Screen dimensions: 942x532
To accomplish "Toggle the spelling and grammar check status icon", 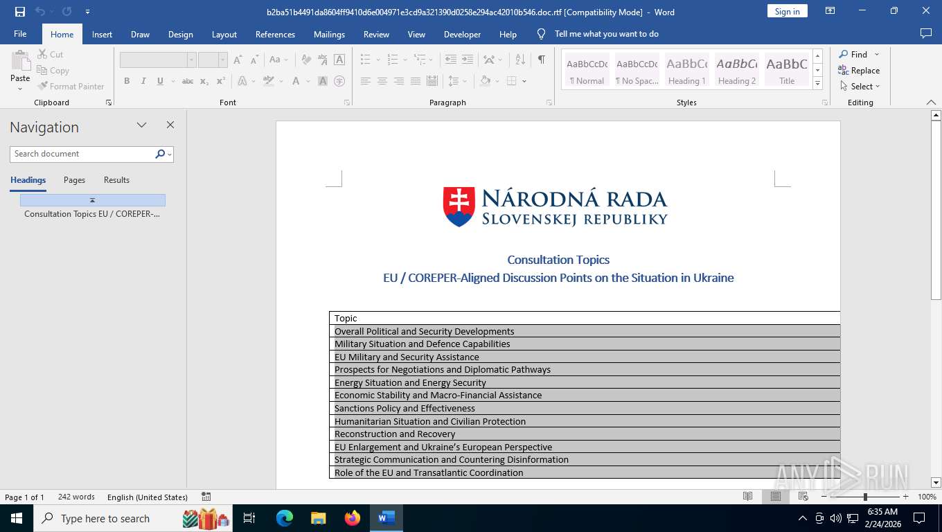I will [206, 497].
